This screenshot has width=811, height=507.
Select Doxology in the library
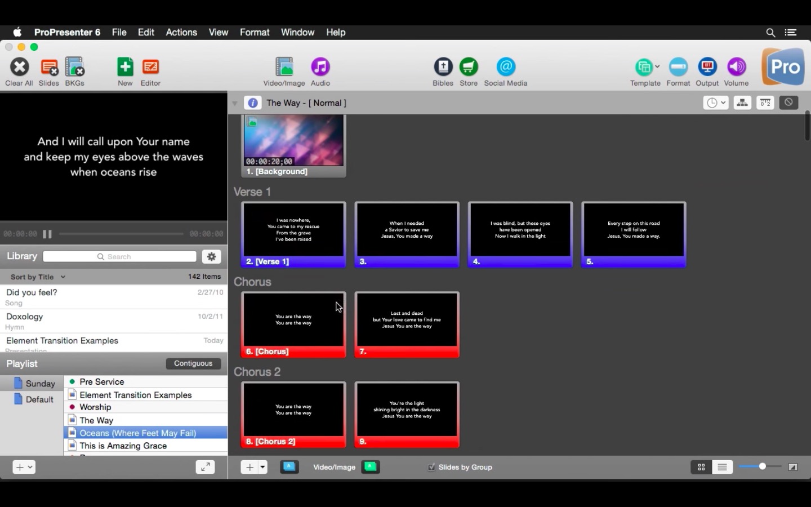[114, 321]
